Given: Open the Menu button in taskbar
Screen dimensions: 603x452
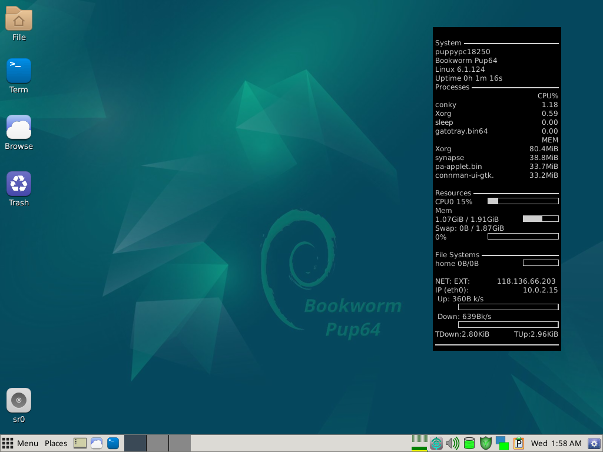Looking at the screenshot, I should tap(20, 443).
